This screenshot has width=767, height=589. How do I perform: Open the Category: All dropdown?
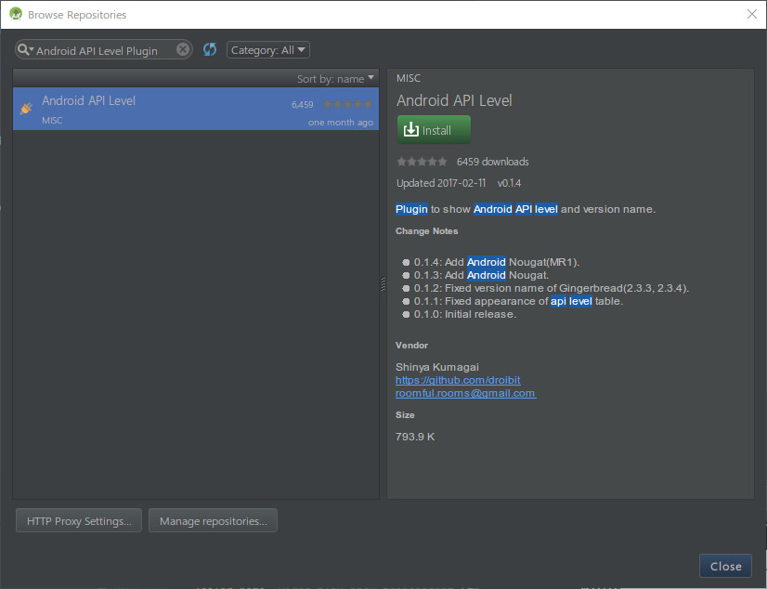(x=268, y=50)
